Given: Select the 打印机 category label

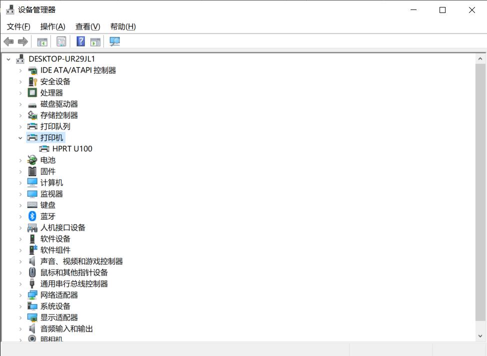Looking at the screenshot, I should click(51, 138).
